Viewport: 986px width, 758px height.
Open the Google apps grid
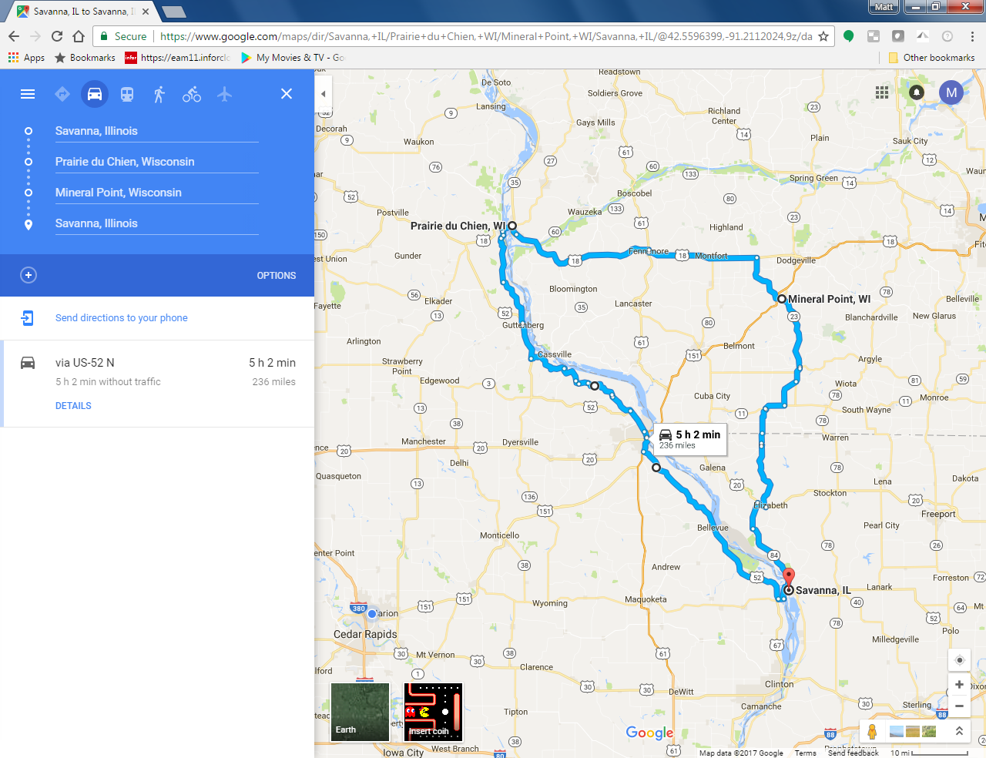click(882, 92)
